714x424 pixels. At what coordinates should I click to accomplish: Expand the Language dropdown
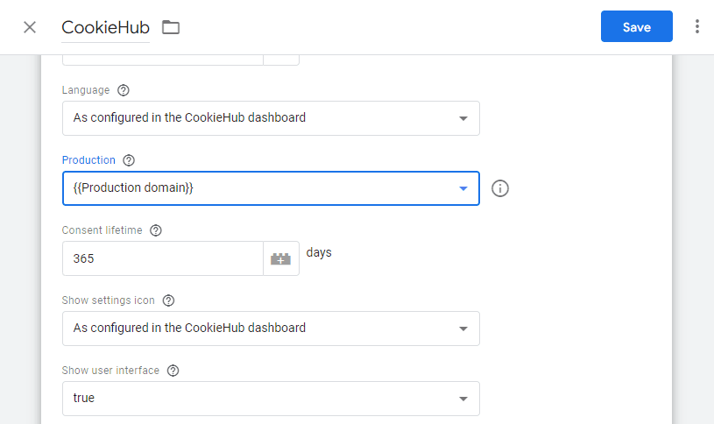pyautogui.click(x=463, y=118)
